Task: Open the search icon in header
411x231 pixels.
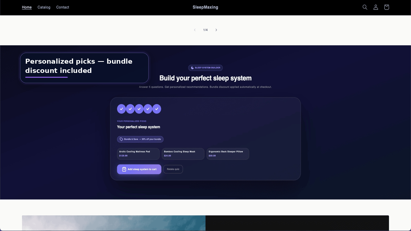Action: (x=365, y=7)
